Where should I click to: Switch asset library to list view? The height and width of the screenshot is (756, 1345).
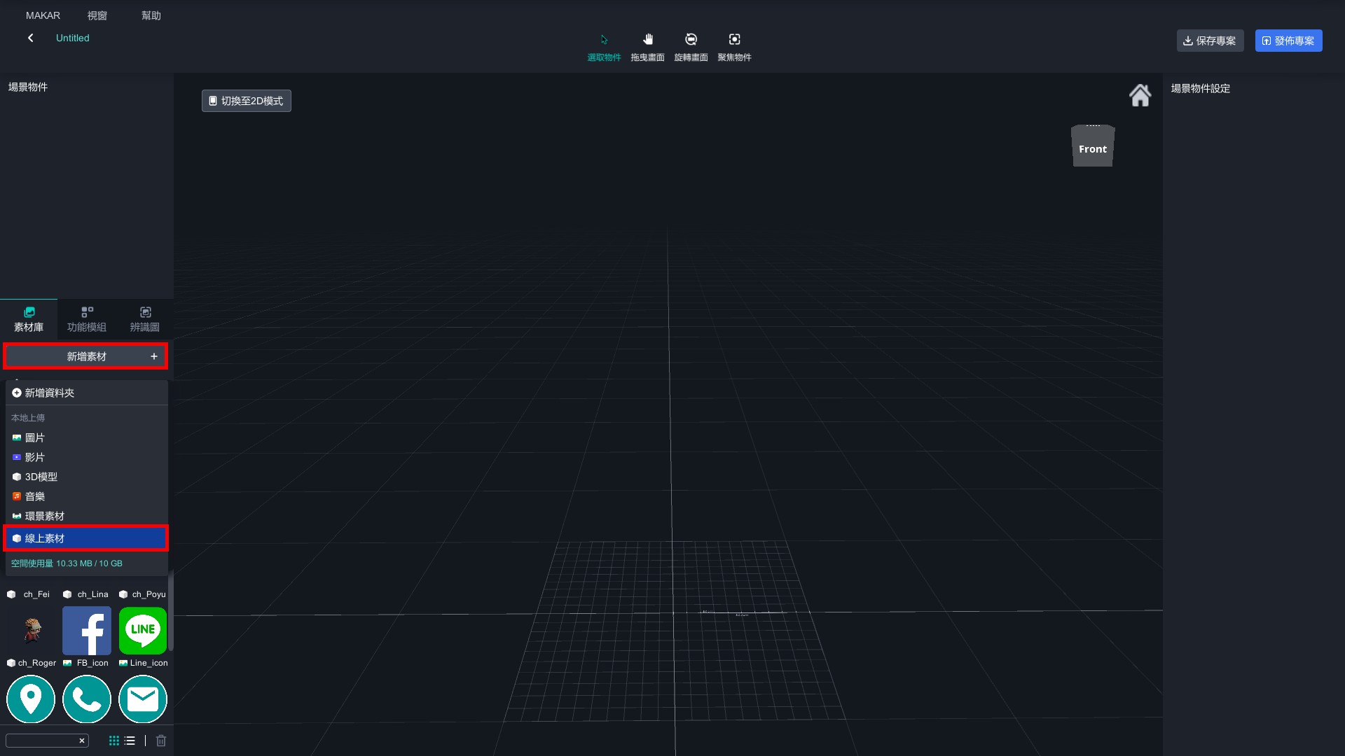pyautogui.click(x=129, y=740)
